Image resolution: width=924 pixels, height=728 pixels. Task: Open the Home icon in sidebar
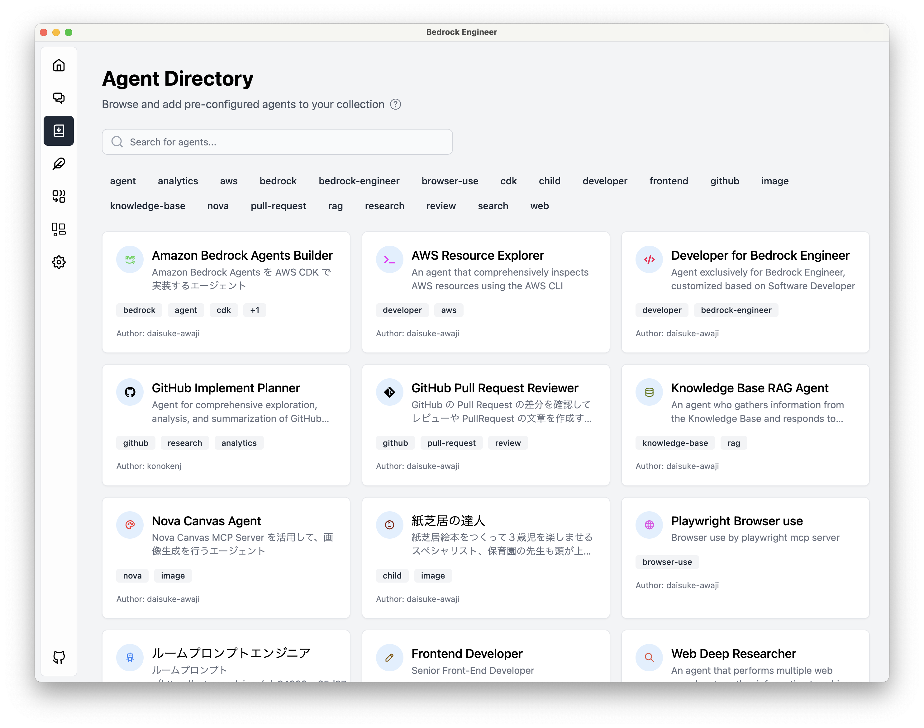click(59, 65)
